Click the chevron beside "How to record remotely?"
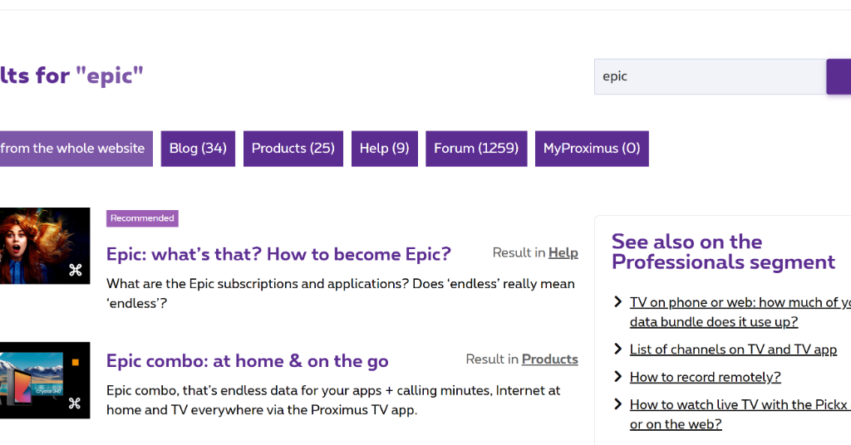 pyautogui.click(x=617, y=377)
